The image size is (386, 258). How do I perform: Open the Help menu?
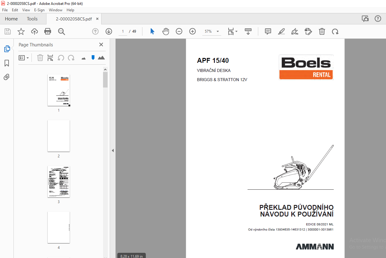pyautogui.click(x=70, y=10)
